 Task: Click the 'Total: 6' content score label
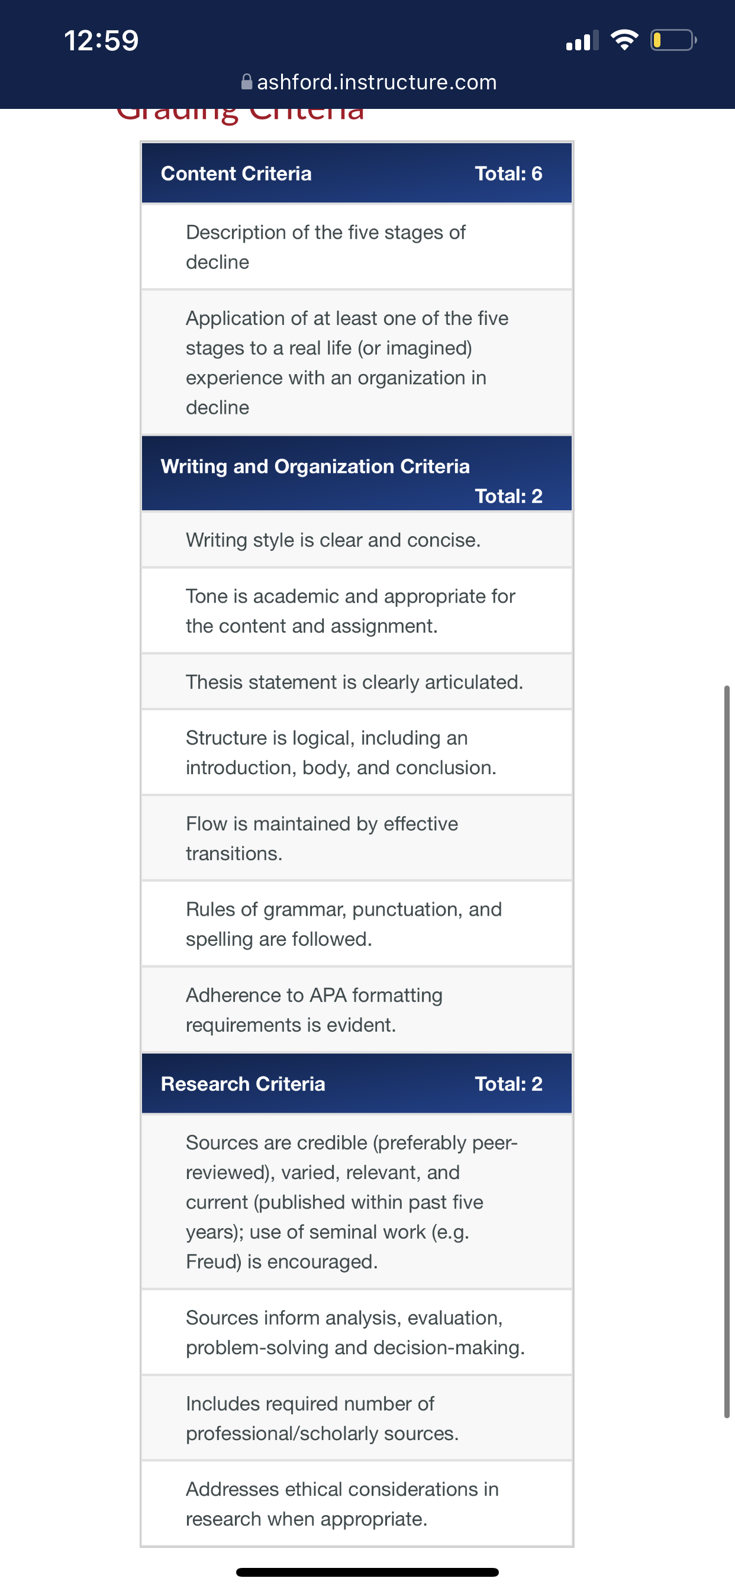tap(508, 173)
